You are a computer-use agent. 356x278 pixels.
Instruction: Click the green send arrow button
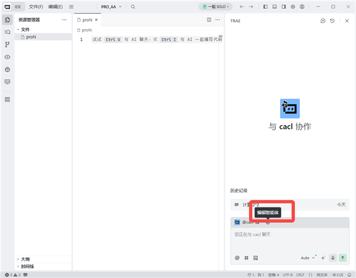tap(342, 258)
